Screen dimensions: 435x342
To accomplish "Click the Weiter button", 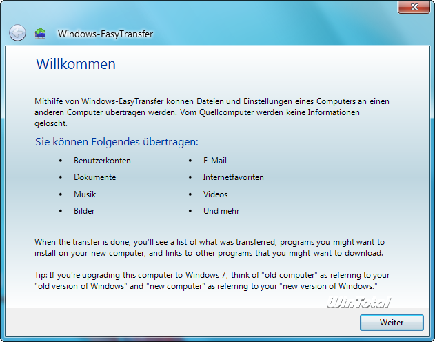I will tap(392, 323).
